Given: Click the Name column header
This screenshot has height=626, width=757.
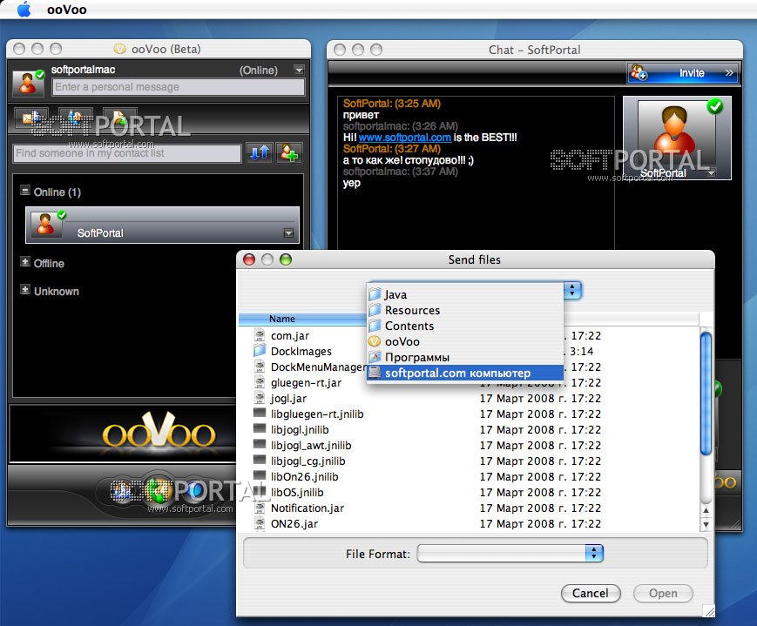Looking at the screenshot, I should [302, 319].
